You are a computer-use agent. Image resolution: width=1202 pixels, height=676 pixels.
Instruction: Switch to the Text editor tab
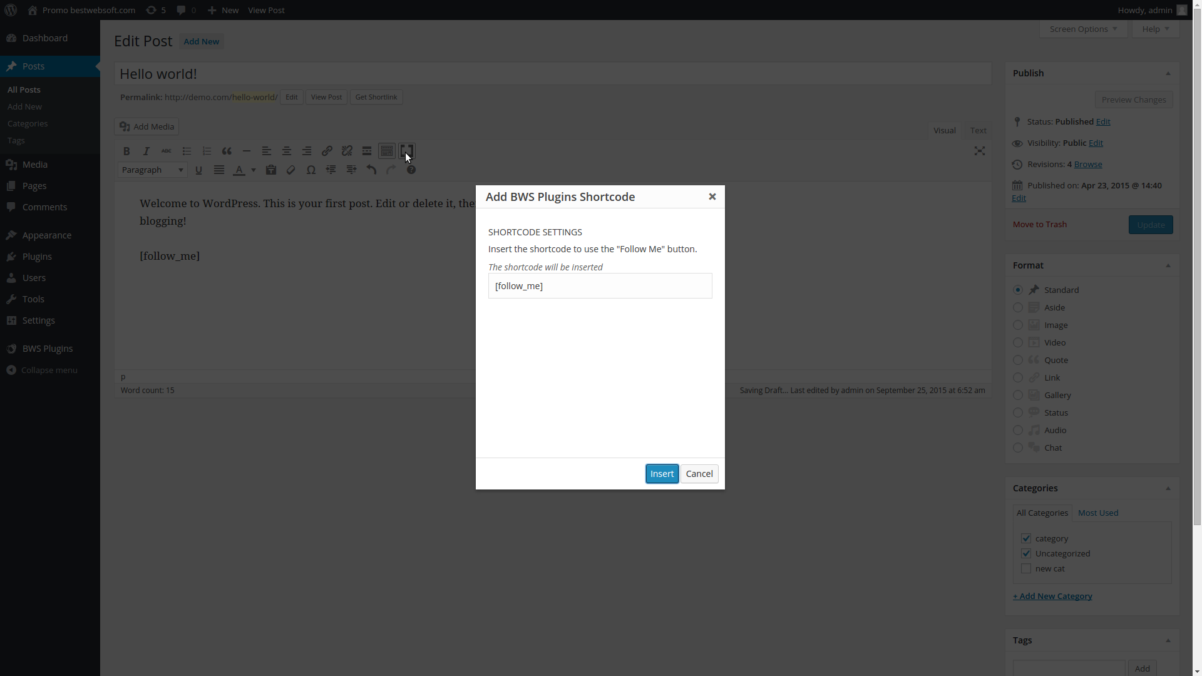click(x=978, y=130)
